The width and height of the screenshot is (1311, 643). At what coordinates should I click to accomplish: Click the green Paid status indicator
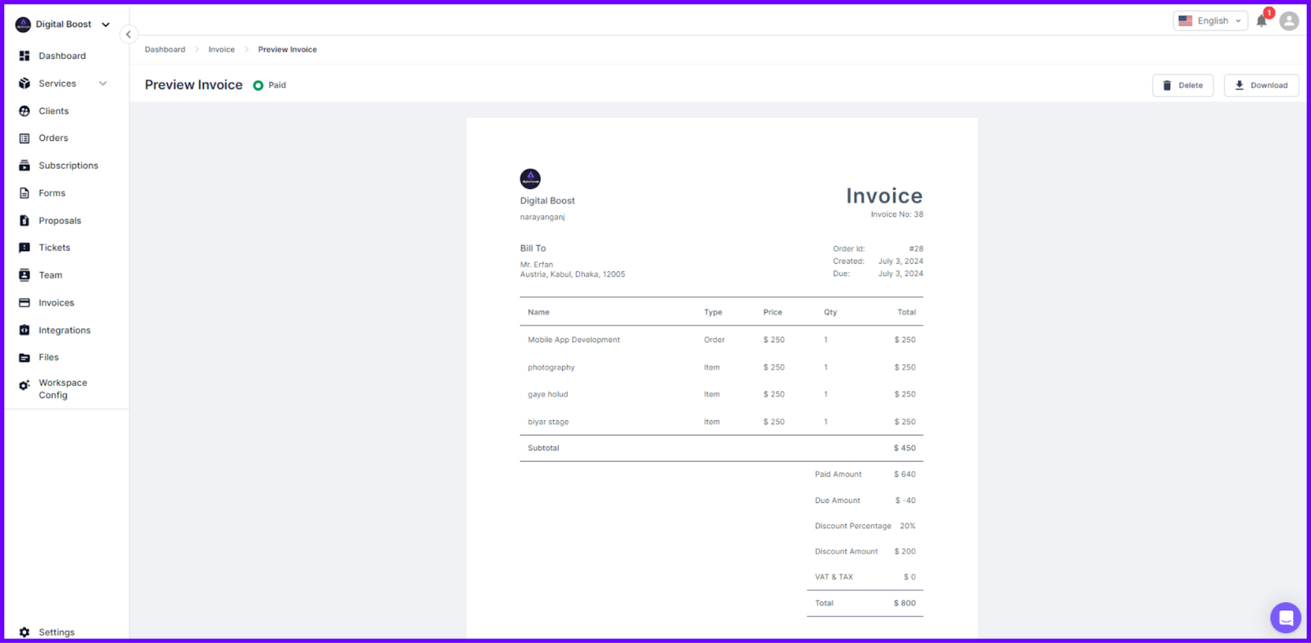pos(258,85)
